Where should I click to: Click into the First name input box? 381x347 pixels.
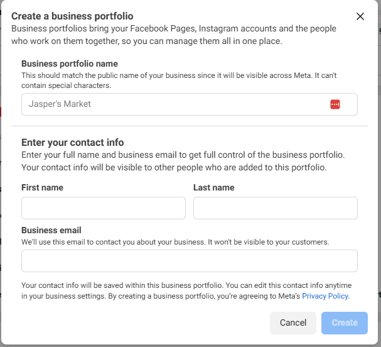click(104, 208)
